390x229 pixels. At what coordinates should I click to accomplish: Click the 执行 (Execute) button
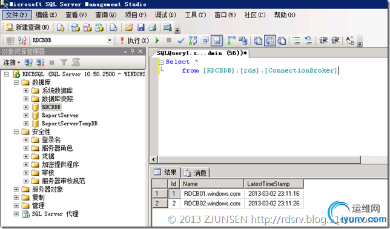point(134,41)
